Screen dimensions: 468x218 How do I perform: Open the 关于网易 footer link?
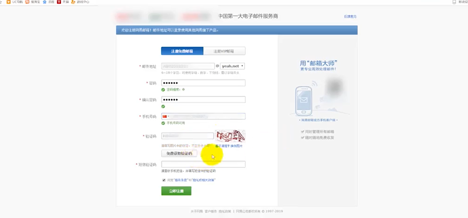197,211
